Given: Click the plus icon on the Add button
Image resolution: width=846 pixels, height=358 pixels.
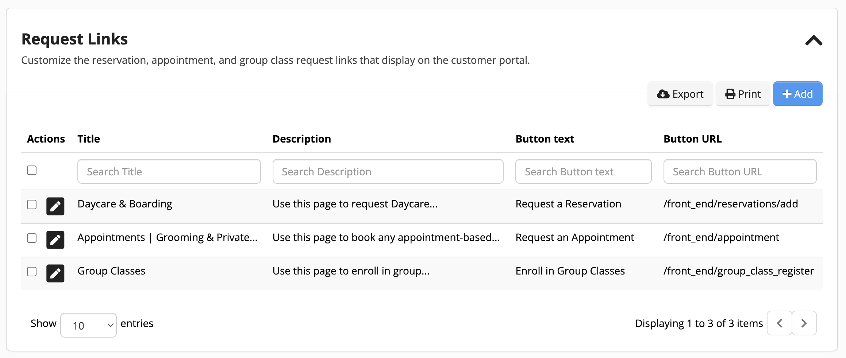Looking at the screenshot, I should (787, 94).
